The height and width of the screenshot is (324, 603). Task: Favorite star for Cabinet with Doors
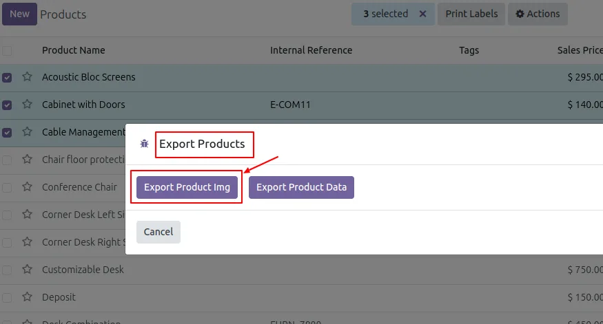pyautogui.click(x=27, y=104)
